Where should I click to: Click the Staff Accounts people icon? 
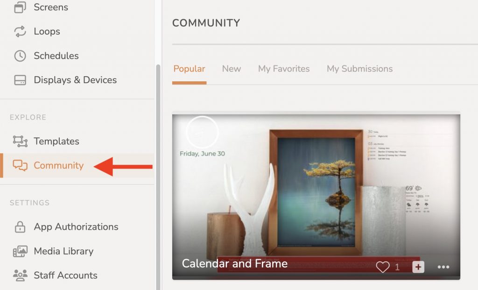click(x=20, y=276)
